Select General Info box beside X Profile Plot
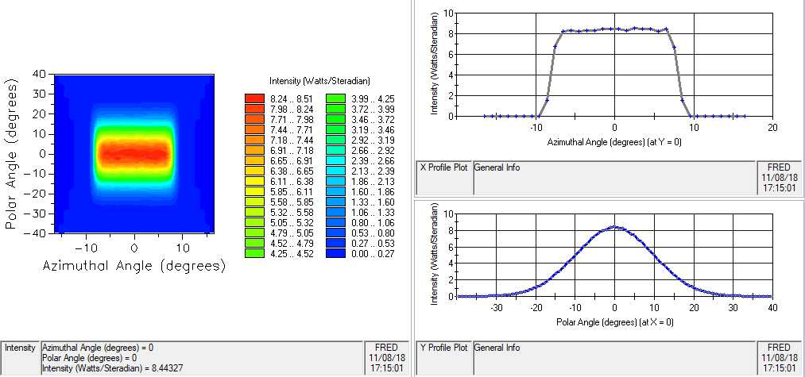Viewport: 805px width, 377px height. [x=613, y=178]
